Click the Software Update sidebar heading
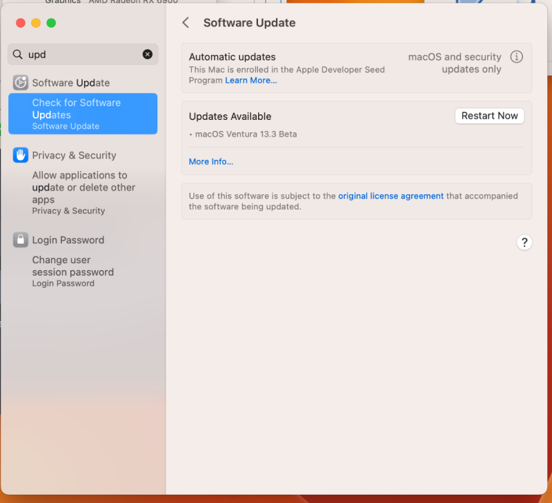This screenshot has width=552, height=503. pos(71,83)
